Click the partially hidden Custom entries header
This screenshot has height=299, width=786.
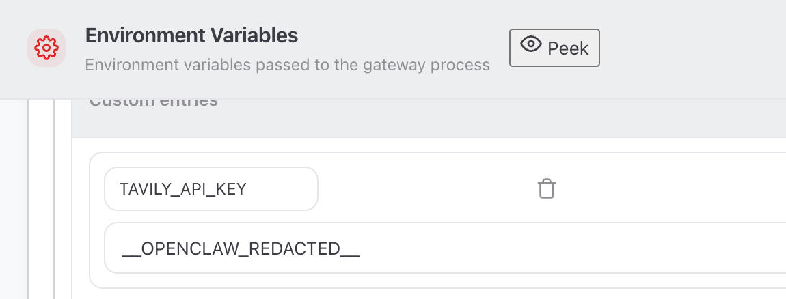[x=153, y=102]
